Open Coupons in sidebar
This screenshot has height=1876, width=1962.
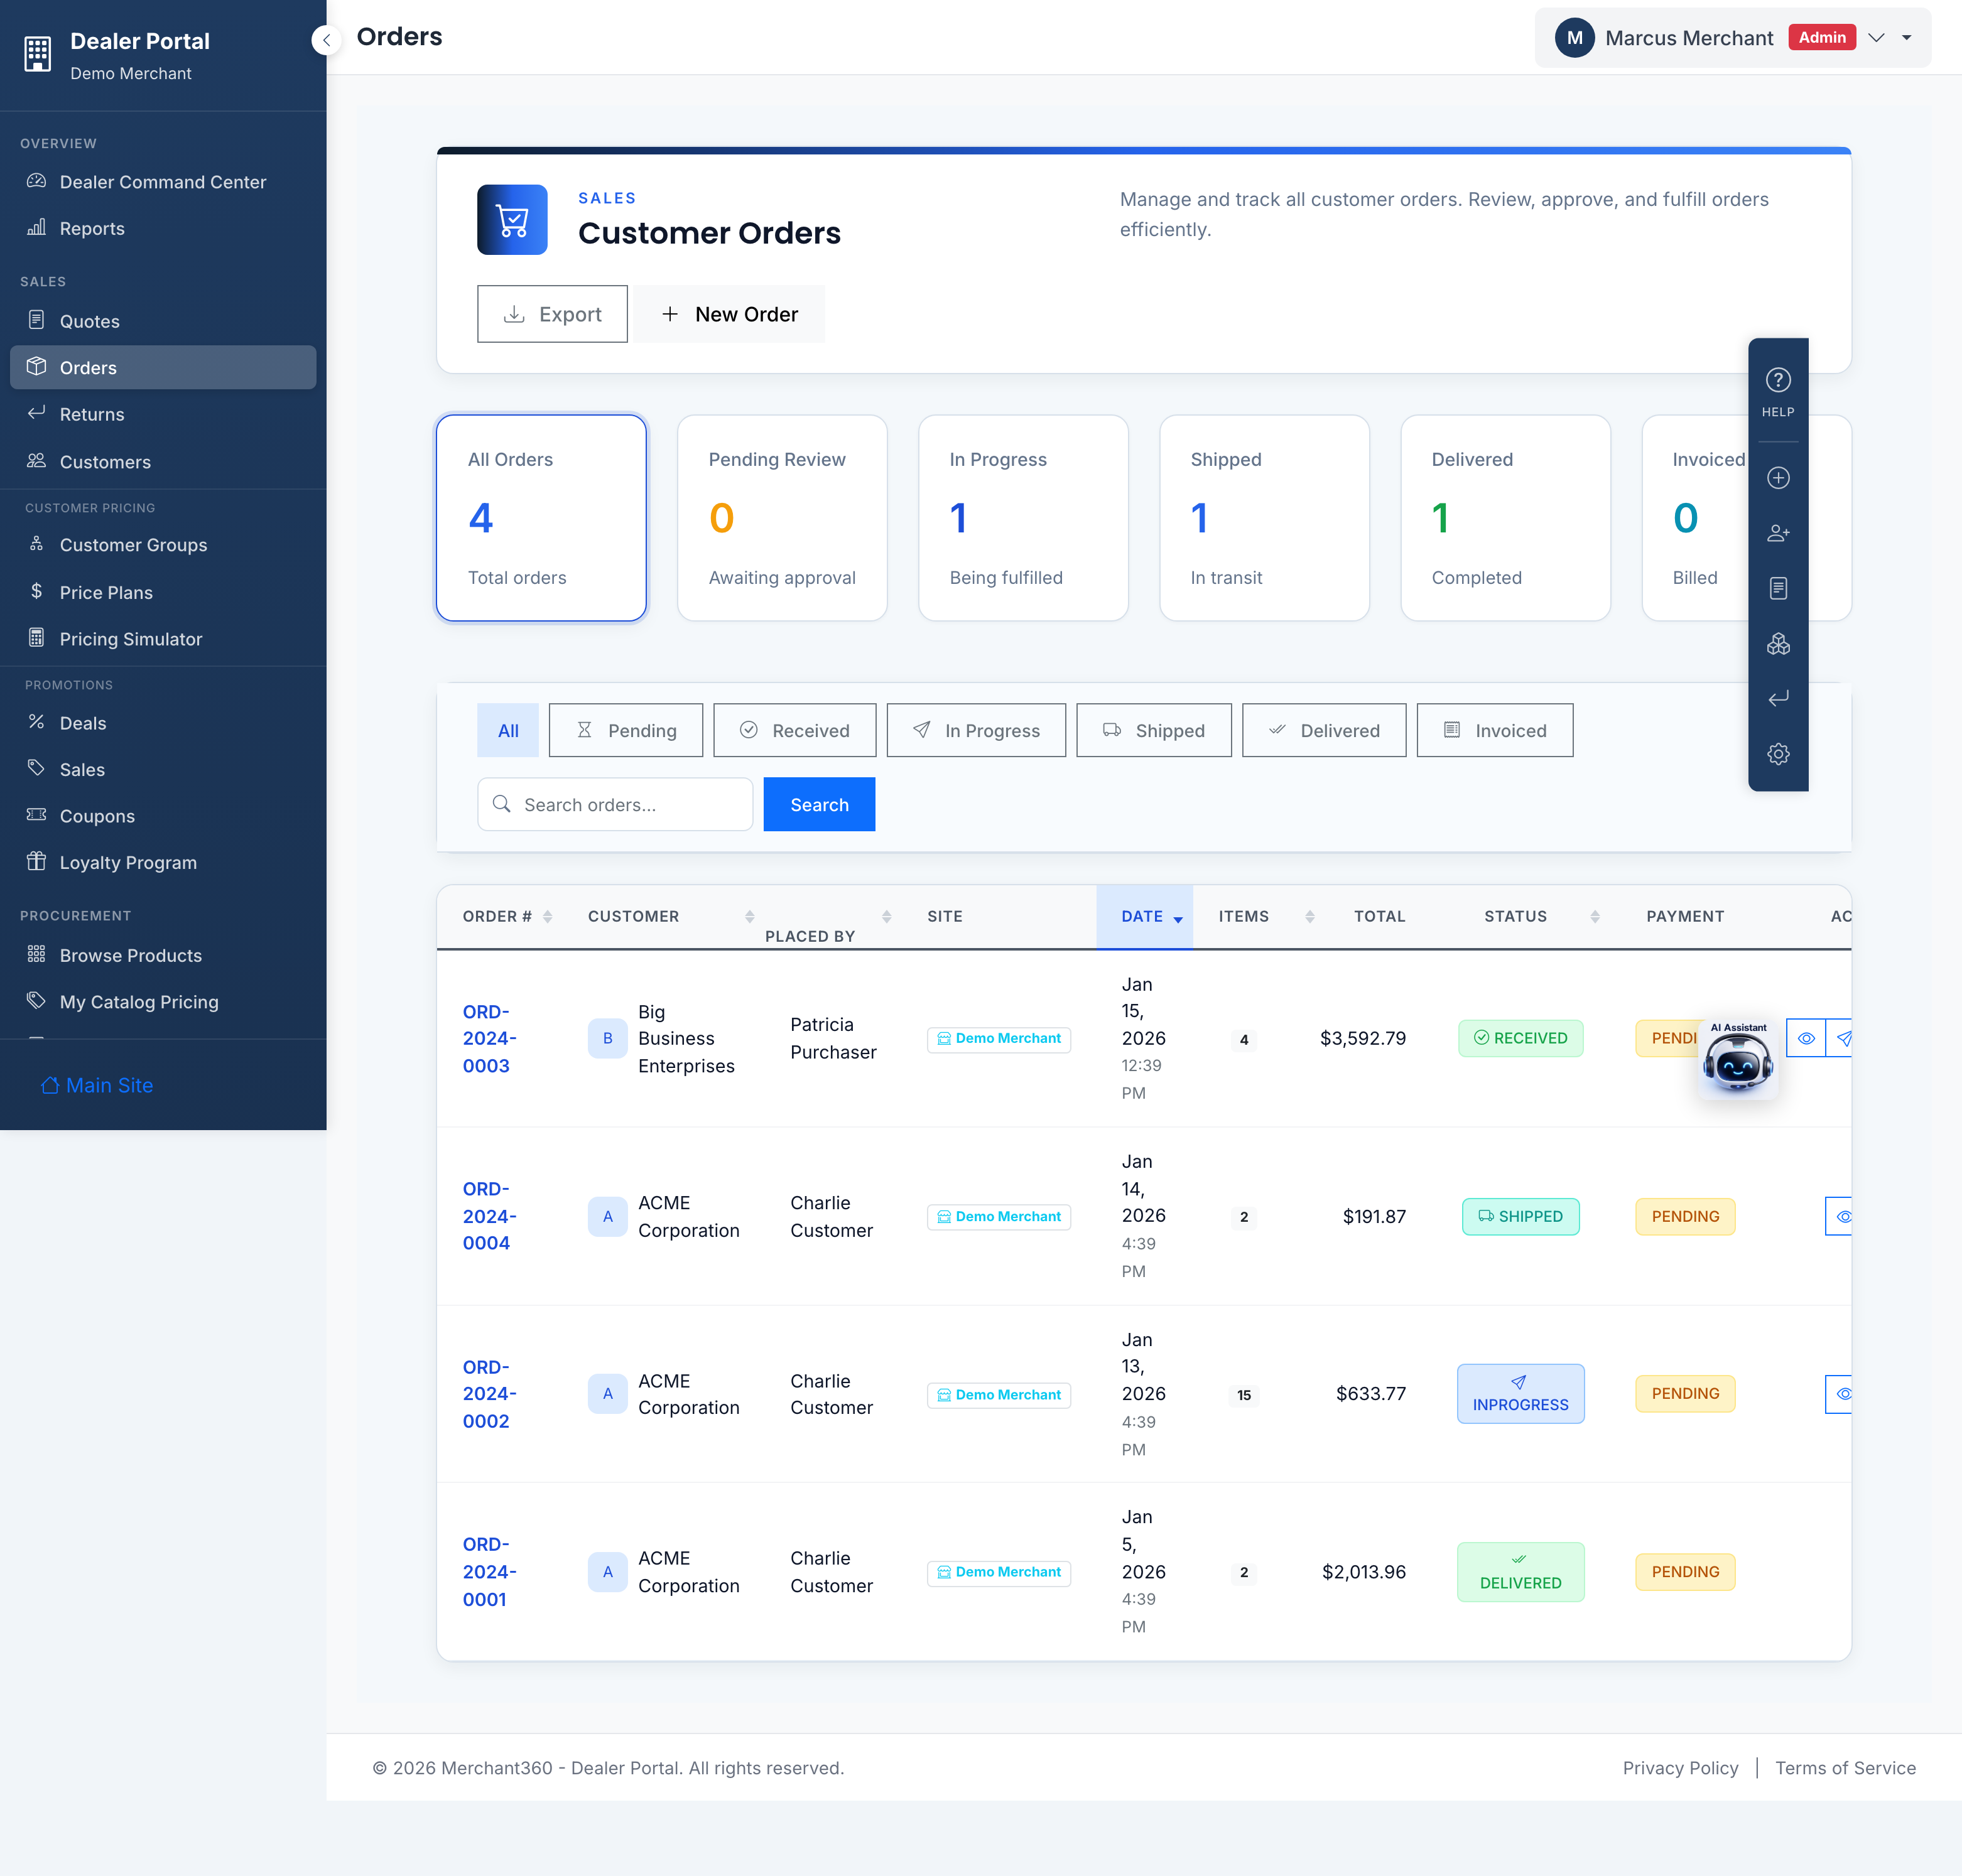click(x=163, y=816)
